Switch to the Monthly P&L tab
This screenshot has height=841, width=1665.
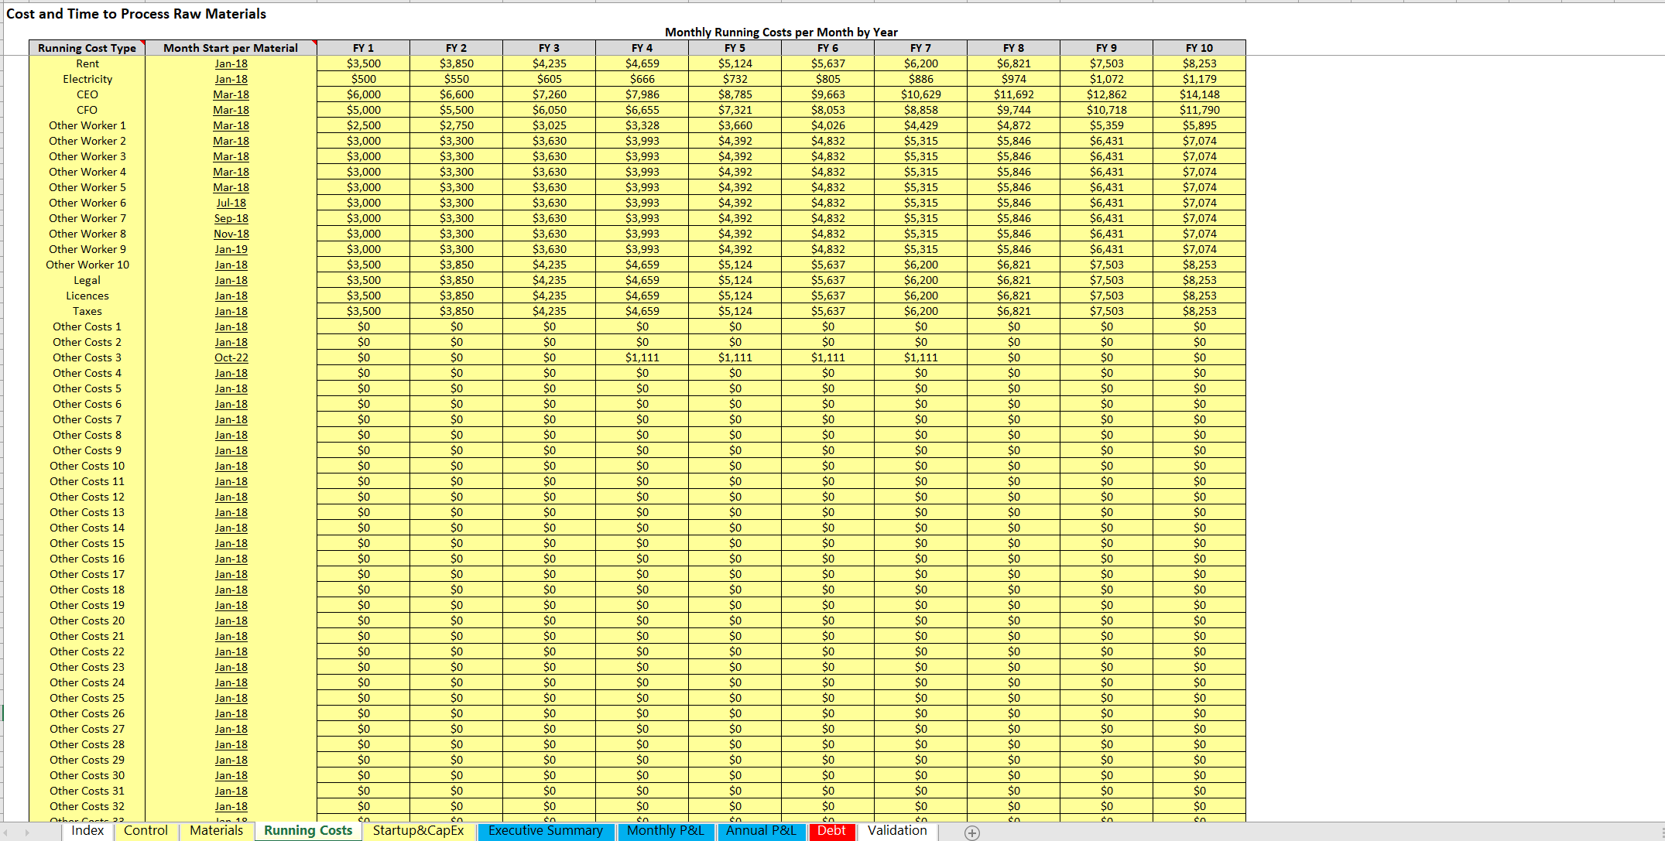tap(664, 831)
